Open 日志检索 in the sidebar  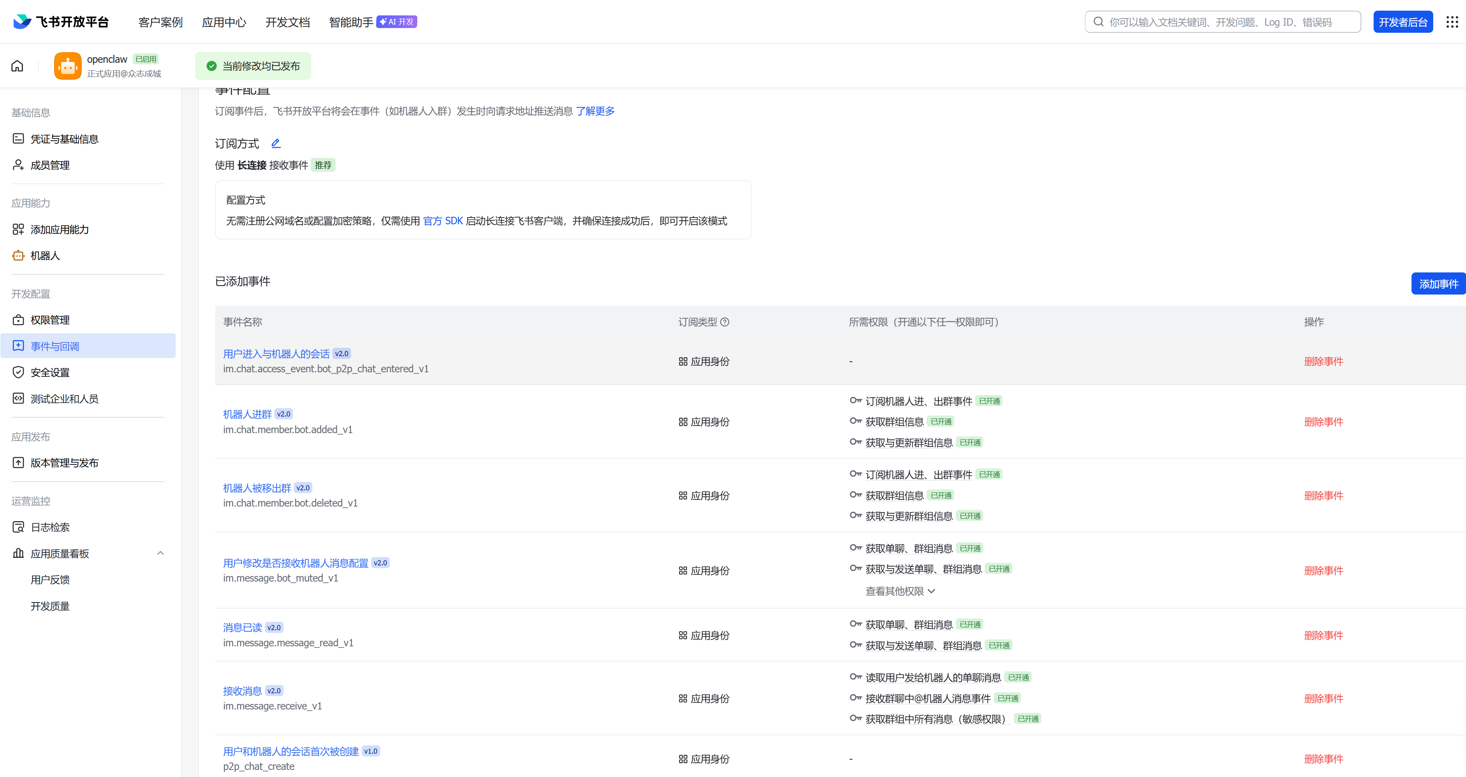50,527
